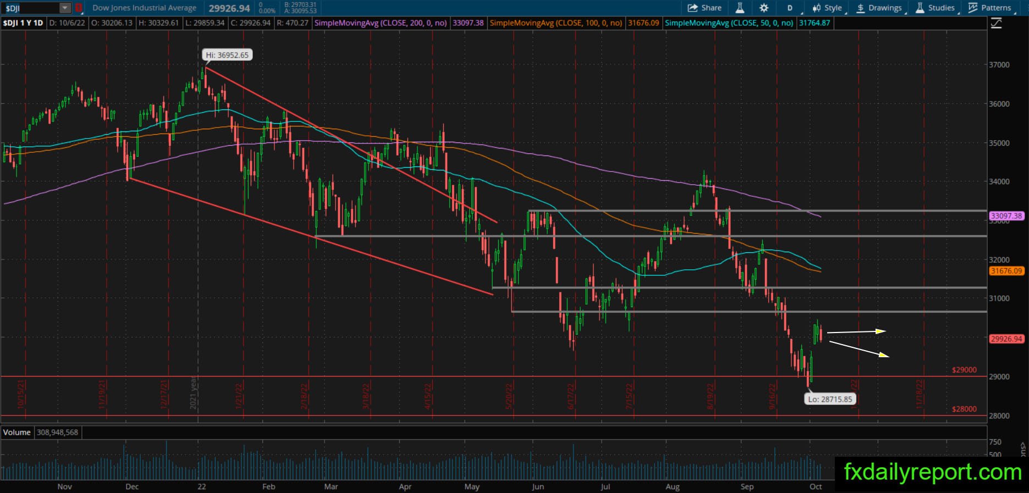
Task: Click the 50-period SimpleMovingAvg label
Action: [729, 23]
